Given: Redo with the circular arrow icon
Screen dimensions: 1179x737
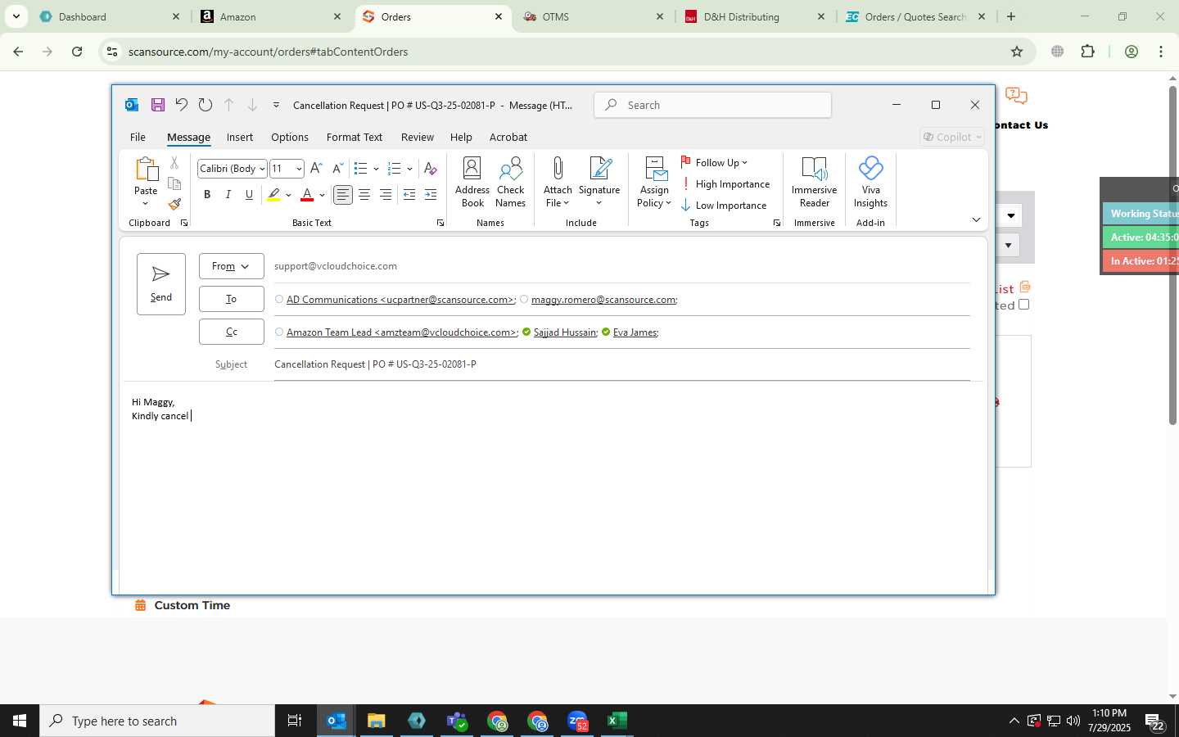Looking at the screenshot, I should [x=206, y=105].
